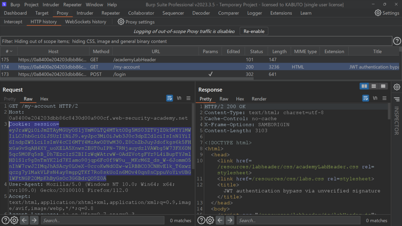This screenshot has width=402, height=226.
Task: Open the Logger tab
Action: click(x=255, y=13)
